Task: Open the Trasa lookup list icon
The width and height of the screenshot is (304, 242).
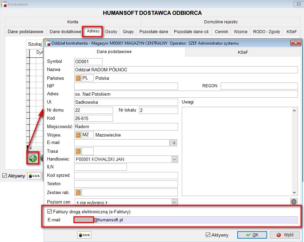Action: (x=78, y=151)
